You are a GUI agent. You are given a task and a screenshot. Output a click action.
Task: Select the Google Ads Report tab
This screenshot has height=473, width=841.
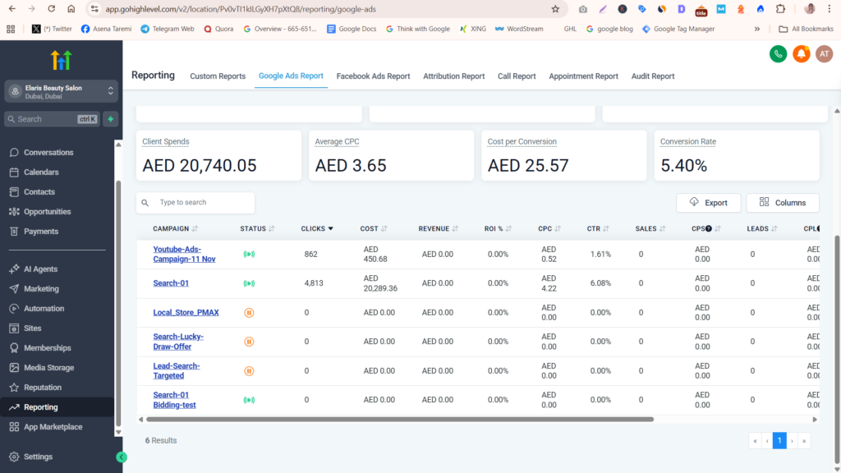291,76
